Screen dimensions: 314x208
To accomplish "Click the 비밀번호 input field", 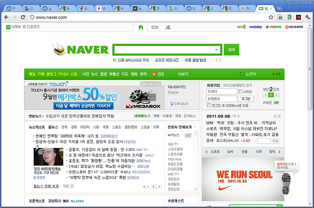I will (222, 99).
